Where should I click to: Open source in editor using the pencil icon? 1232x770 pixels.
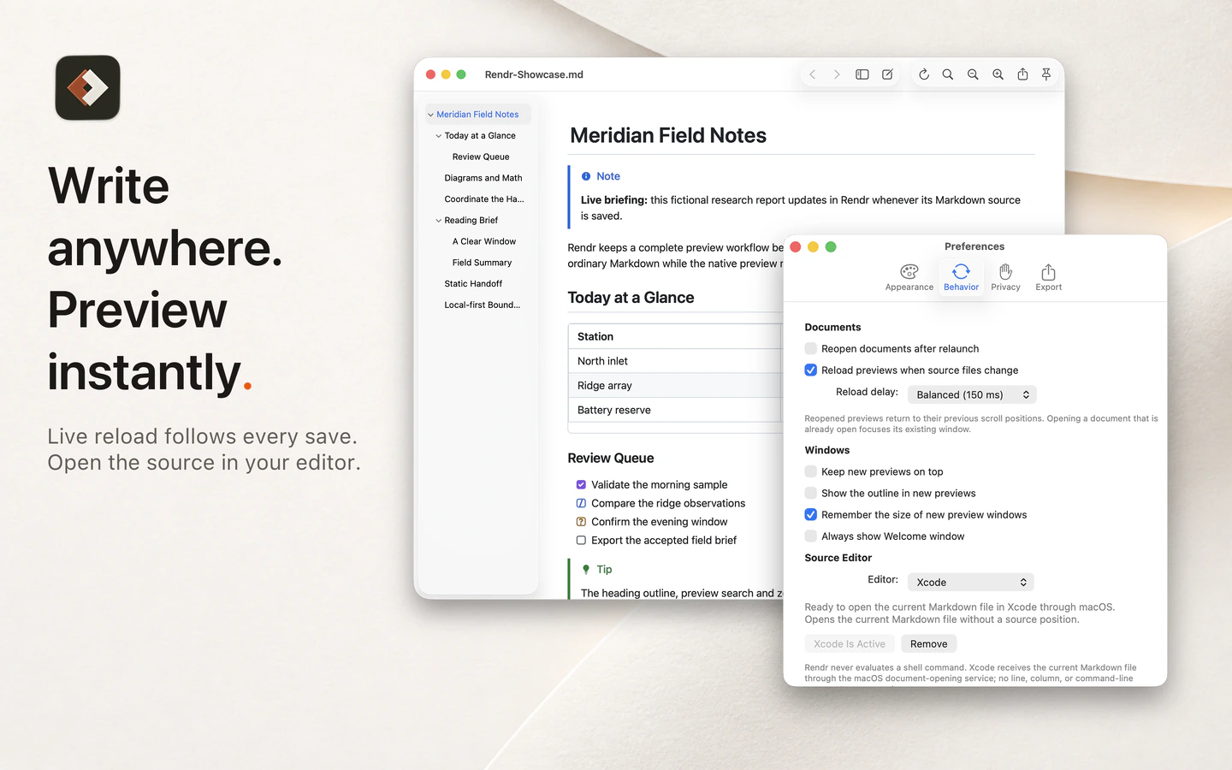click(x=887, y=74)
